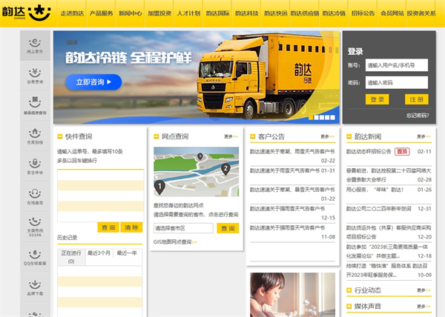Focus the 密码 password field
This screenshot has width=445, height=317.
(x=397, y=82)
